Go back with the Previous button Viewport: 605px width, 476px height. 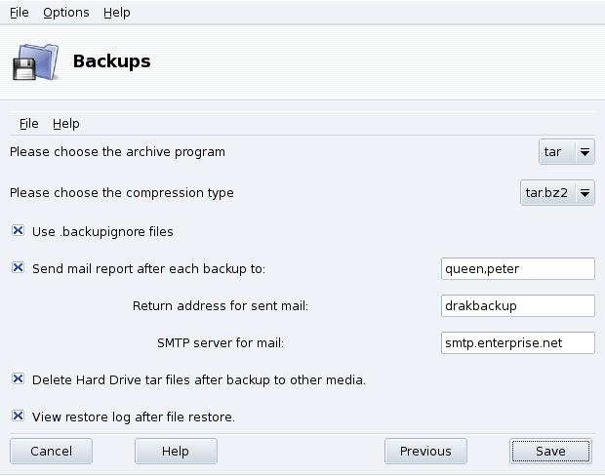pos(425,451)
